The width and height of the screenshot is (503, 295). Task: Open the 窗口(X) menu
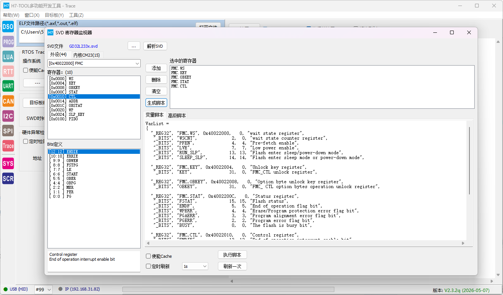pos(32,15)
